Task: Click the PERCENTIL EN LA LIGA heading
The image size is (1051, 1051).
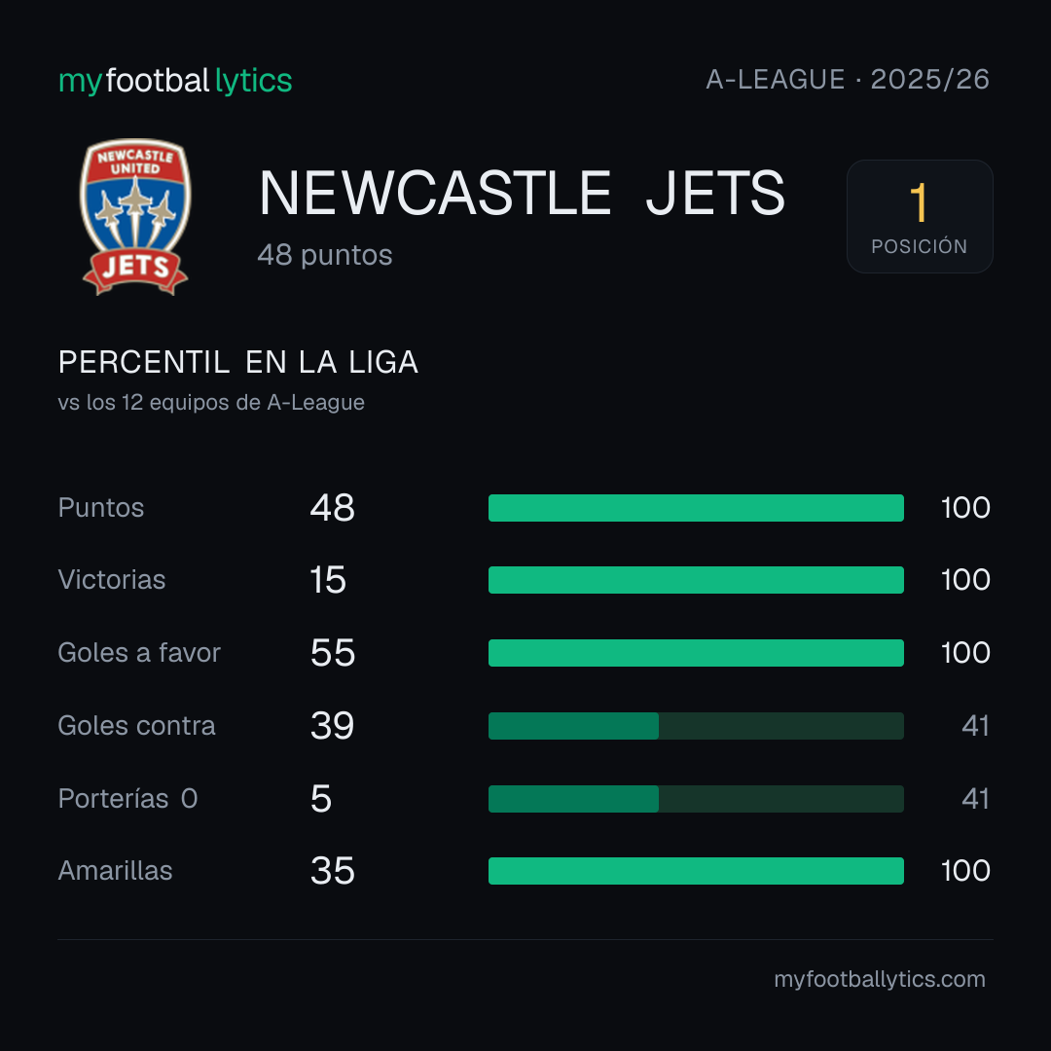Action: click(x=238, y=363)
